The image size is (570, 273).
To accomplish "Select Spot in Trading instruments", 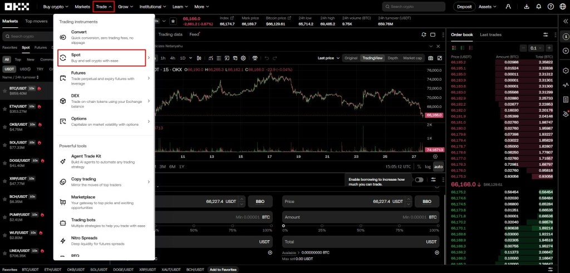I will (101, 58).
